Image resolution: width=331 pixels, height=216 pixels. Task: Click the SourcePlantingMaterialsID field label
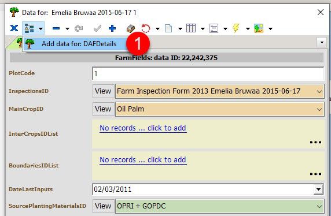[x=47, y=206]
